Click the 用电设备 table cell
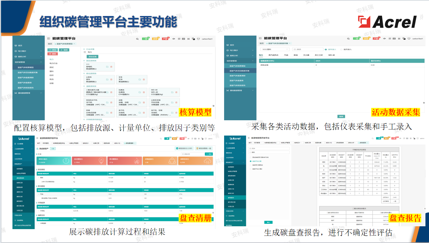This screenshot has width=429, height=243. (287, 65)
